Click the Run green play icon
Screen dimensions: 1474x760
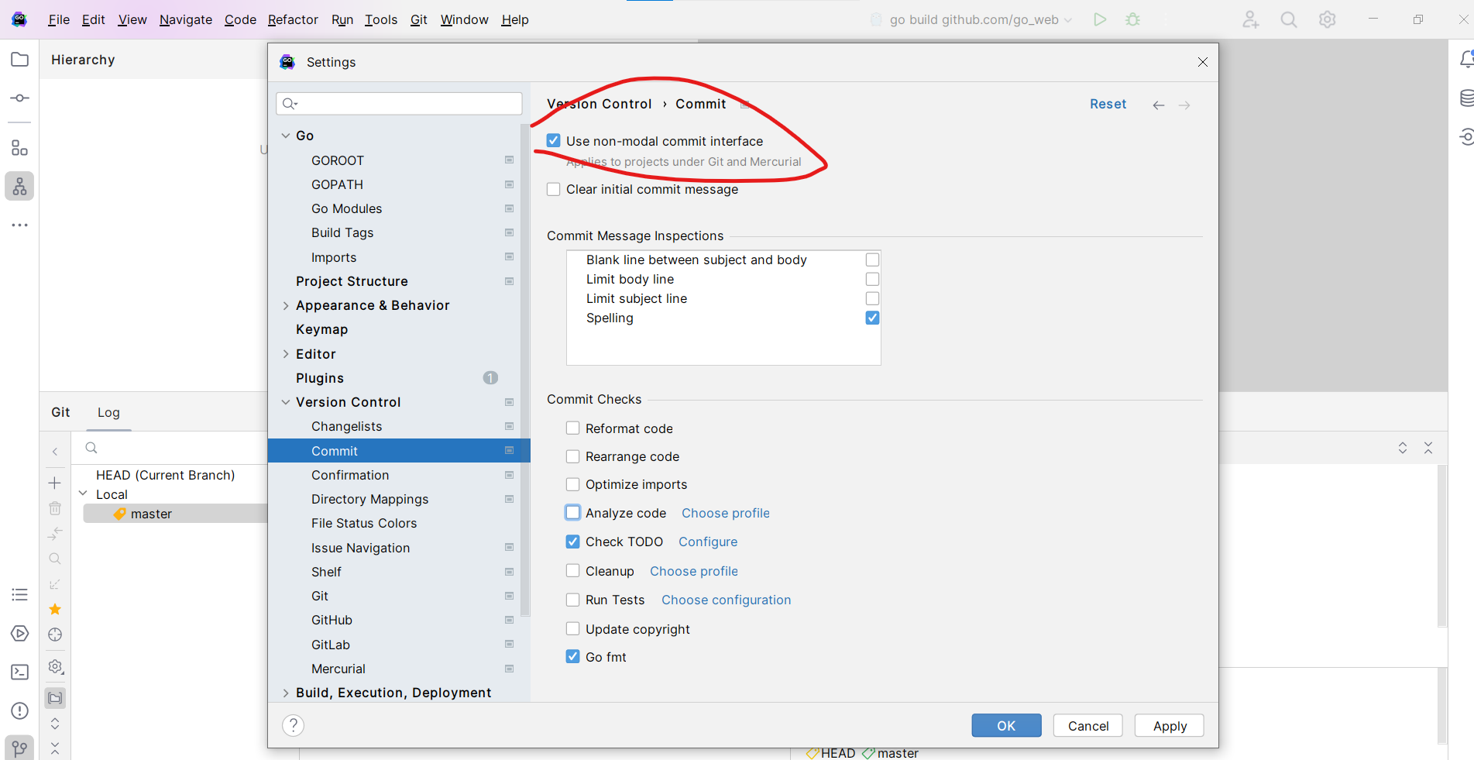[1099, 19]
